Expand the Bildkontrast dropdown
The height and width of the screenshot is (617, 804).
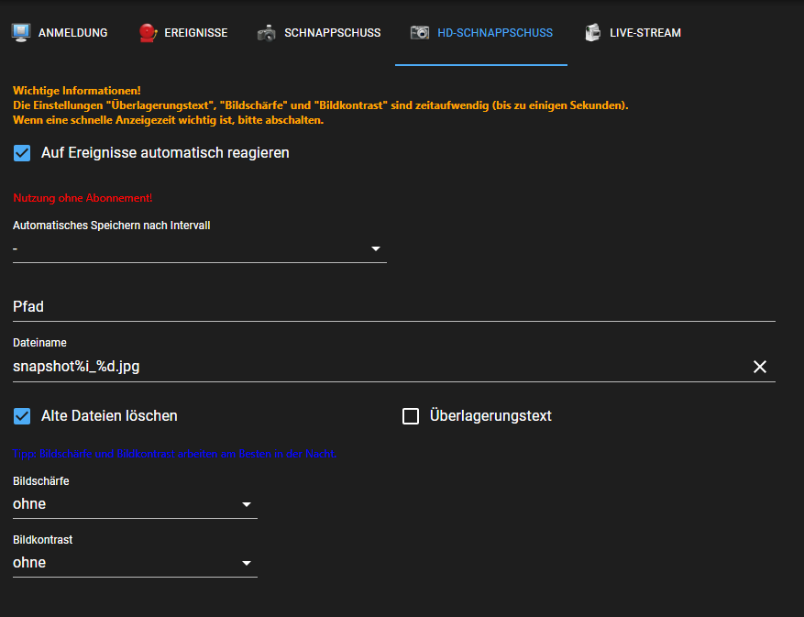click(135, 563)
